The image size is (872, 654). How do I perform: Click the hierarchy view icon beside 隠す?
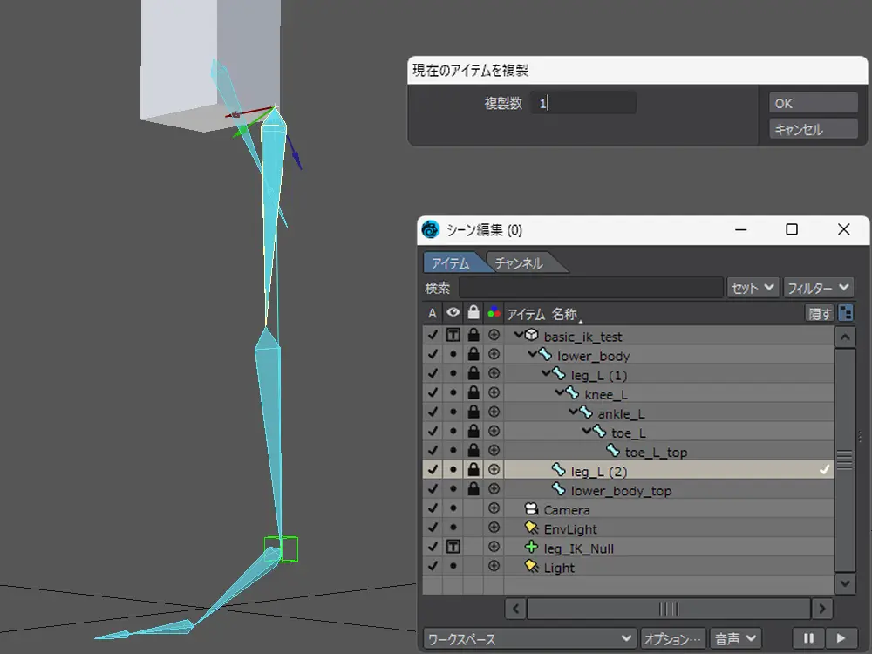[x=845, y=313]
